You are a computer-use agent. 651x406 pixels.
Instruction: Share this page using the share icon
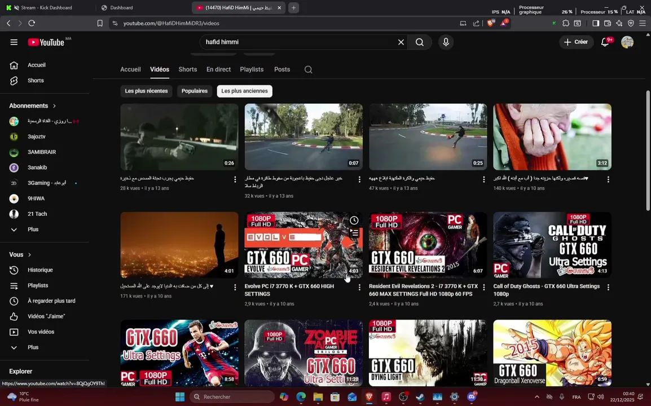click(476, 23)
